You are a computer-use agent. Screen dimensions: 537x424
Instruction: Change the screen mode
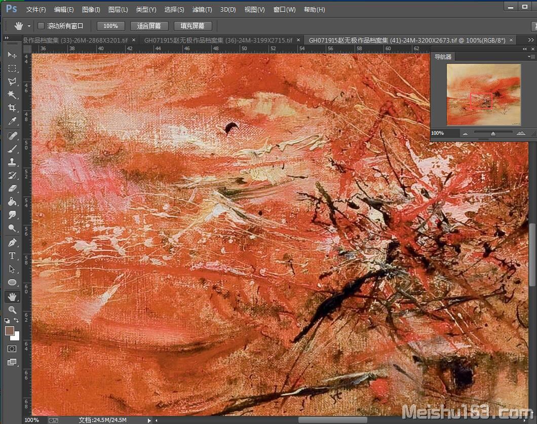(12, 362)
